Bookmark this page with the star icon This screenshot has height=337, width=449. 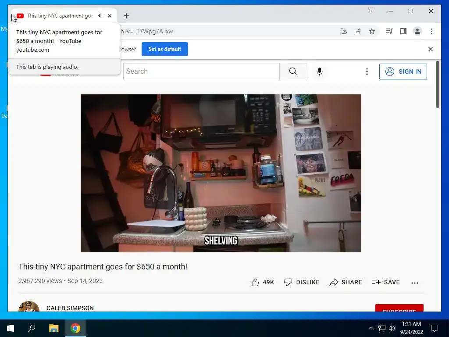[x=372, y=31]
